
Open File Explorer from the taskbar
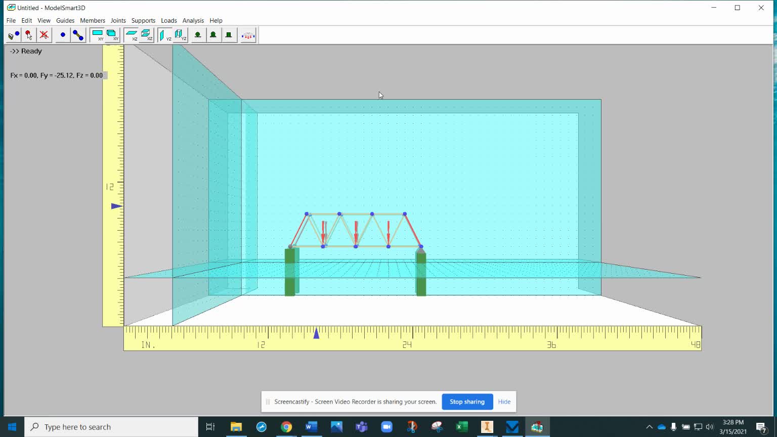tap(236, 427)
